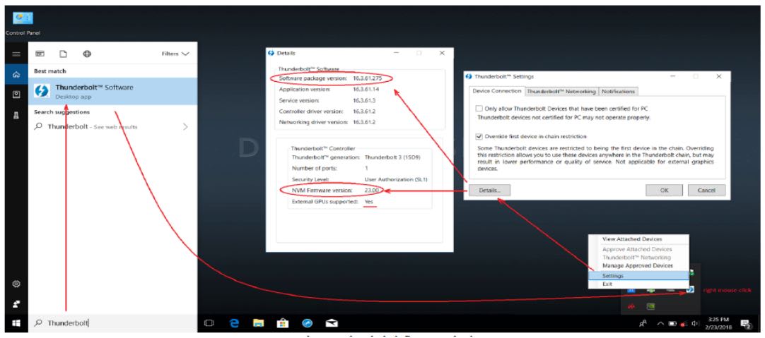Open Microsoft Store from the taskbar
765x338 pixels.
click(283, 323)
